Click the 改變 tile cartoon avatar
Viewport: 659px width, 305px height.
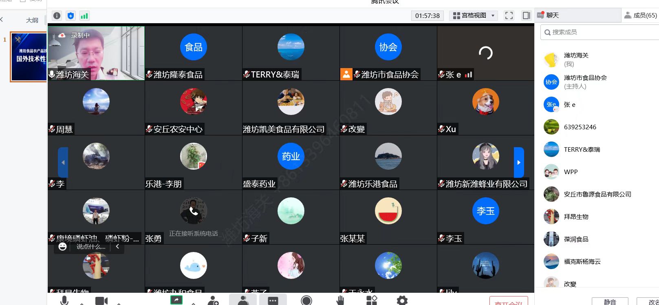[x=388, y=102]
